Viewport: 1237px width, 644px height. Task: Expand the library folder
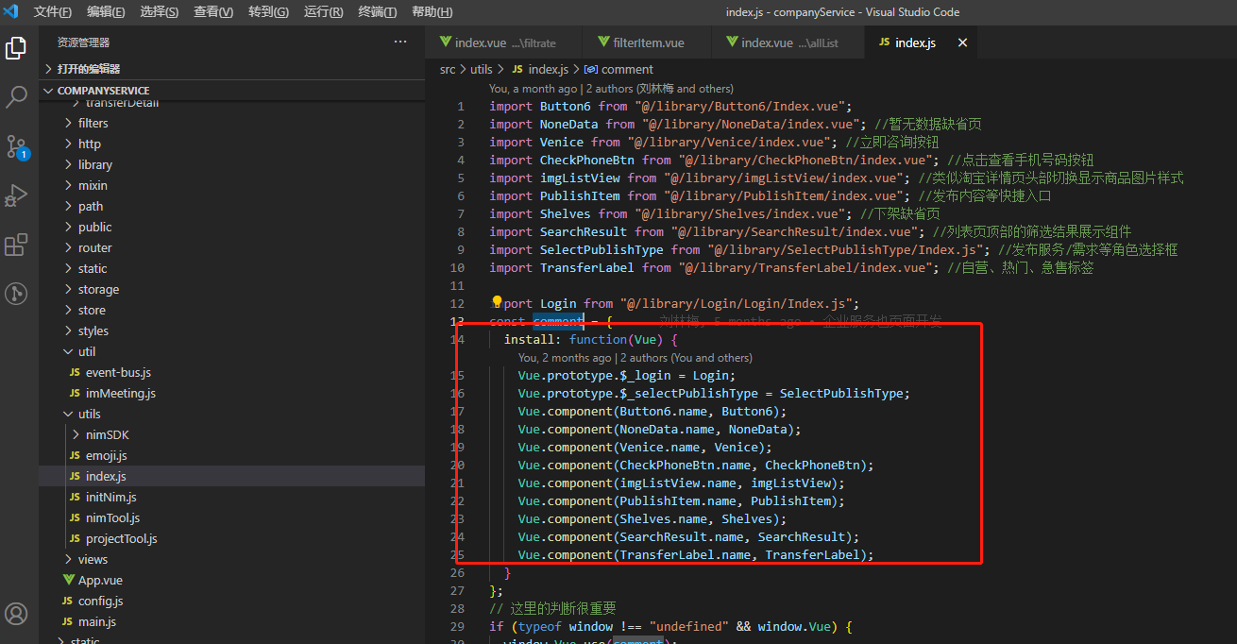[x=231, y=164]
